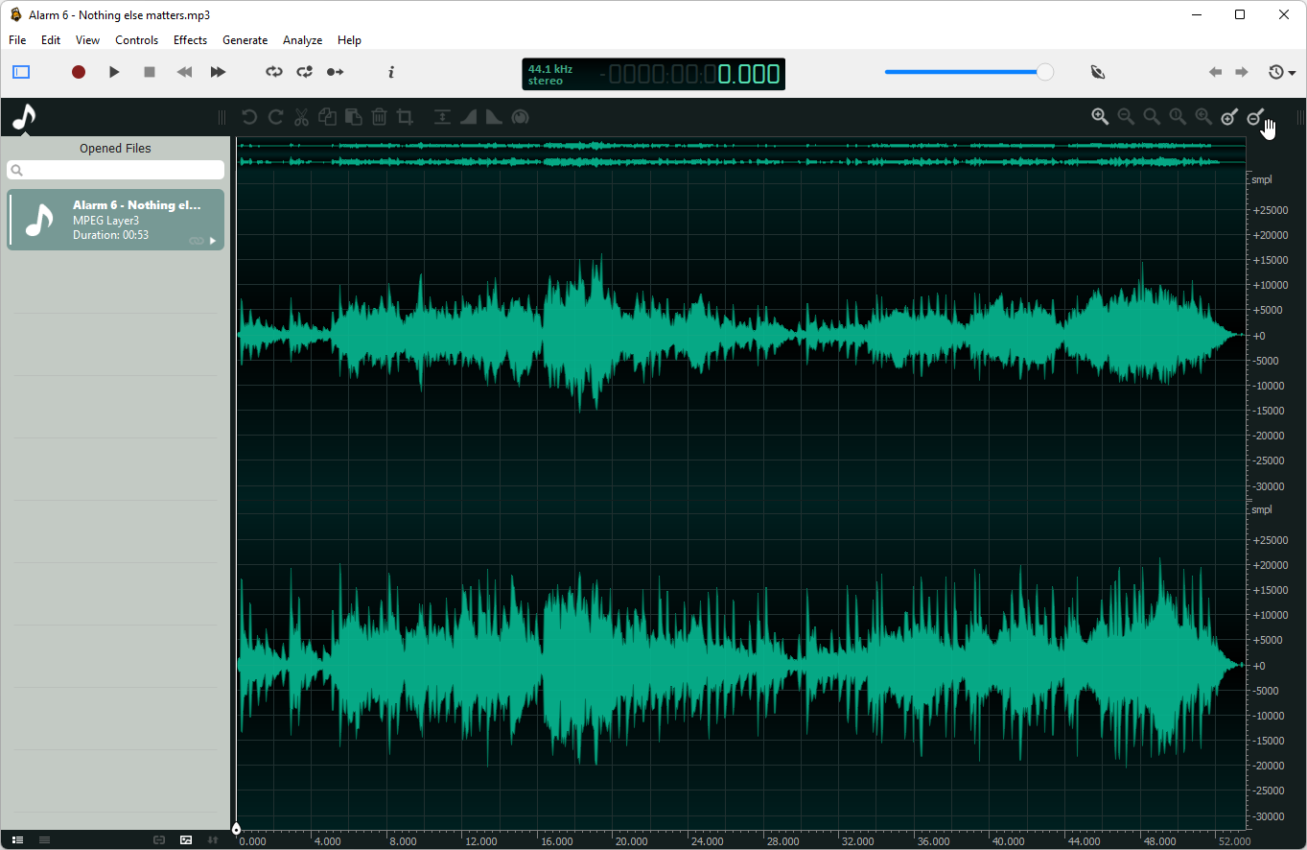Click the Fast Forward button
1307x850 pixels.
tap(218, 72)
